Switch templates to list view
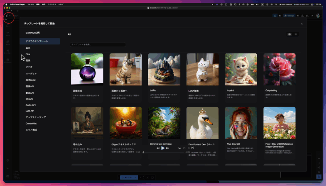The height and width of the screenshot is (186, 326). click(x=296, y=34)
